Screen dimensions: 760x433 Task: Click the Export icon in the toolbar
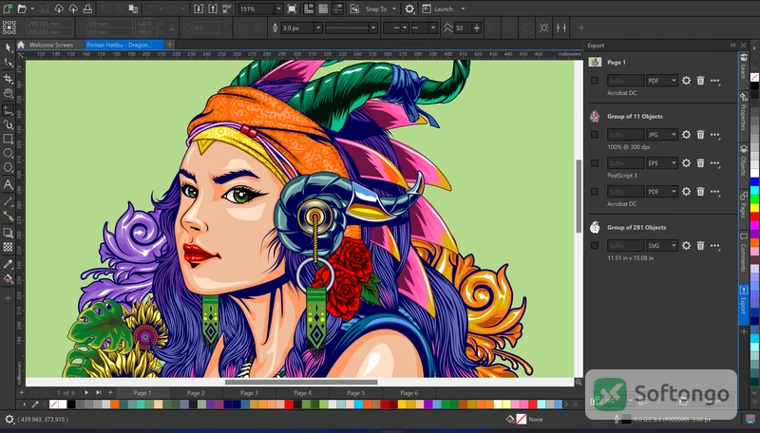click(x=213, y=9)
